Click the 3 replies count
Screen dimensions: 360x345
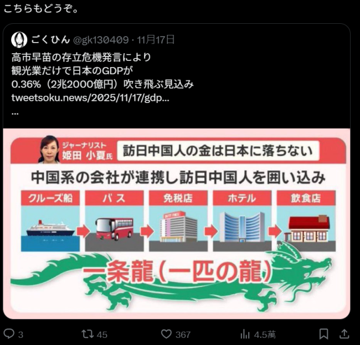pos(20,334)
